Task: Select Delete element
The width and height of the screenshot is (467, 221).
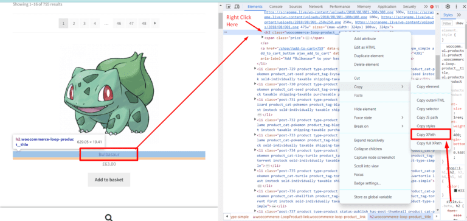Action: tap(366, 65)
